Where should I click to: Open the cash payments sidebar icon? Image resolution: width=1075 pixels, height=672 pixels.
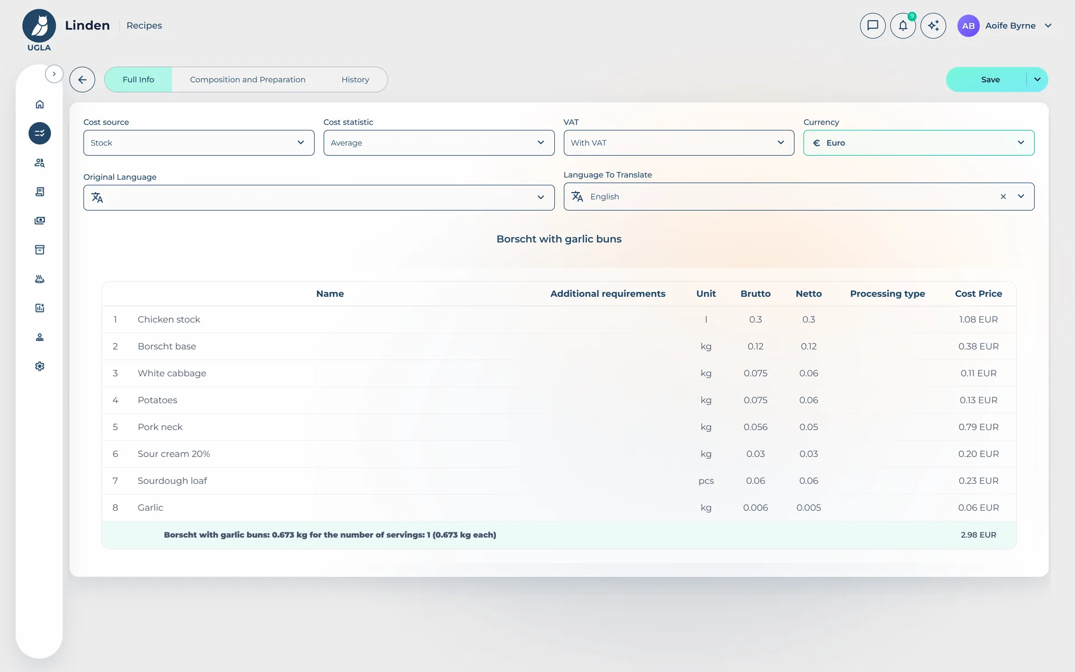pos(40,221)
